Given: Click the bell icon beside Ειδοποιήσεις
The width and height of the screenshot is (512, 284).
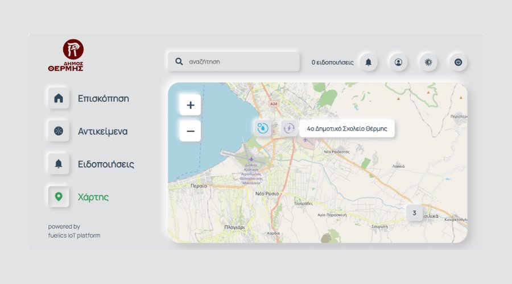Looking at the screenshot, I should tap(59, 164).
